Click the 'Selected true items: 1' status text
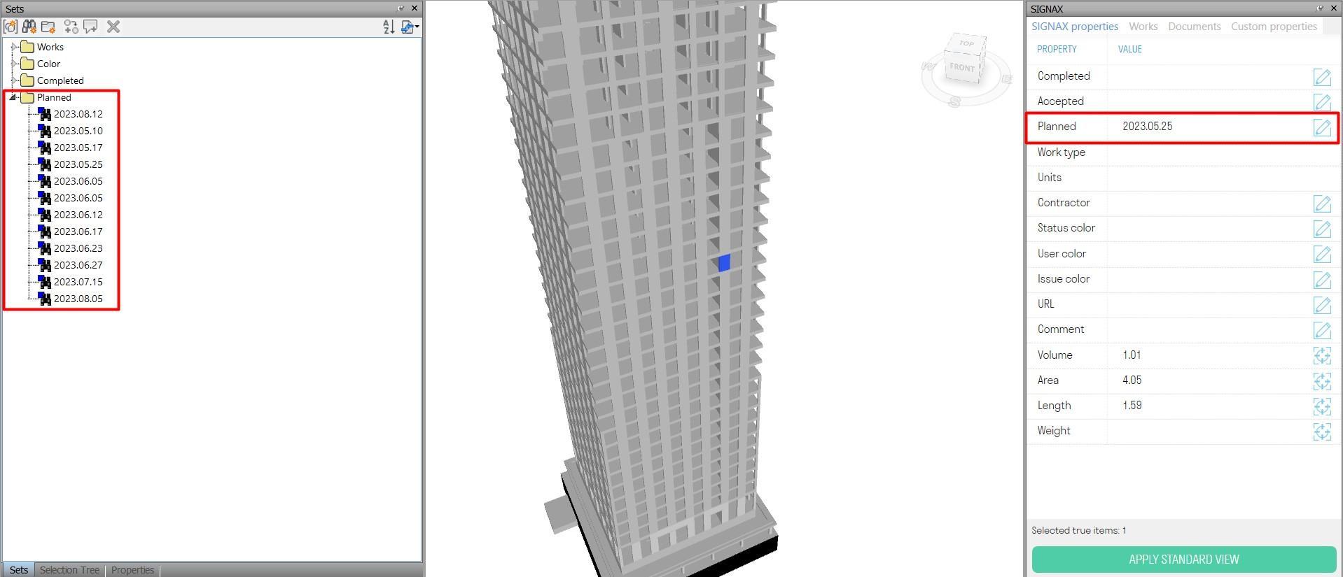This screenshot has width=1343, height=577. (x=1078, y=530)
